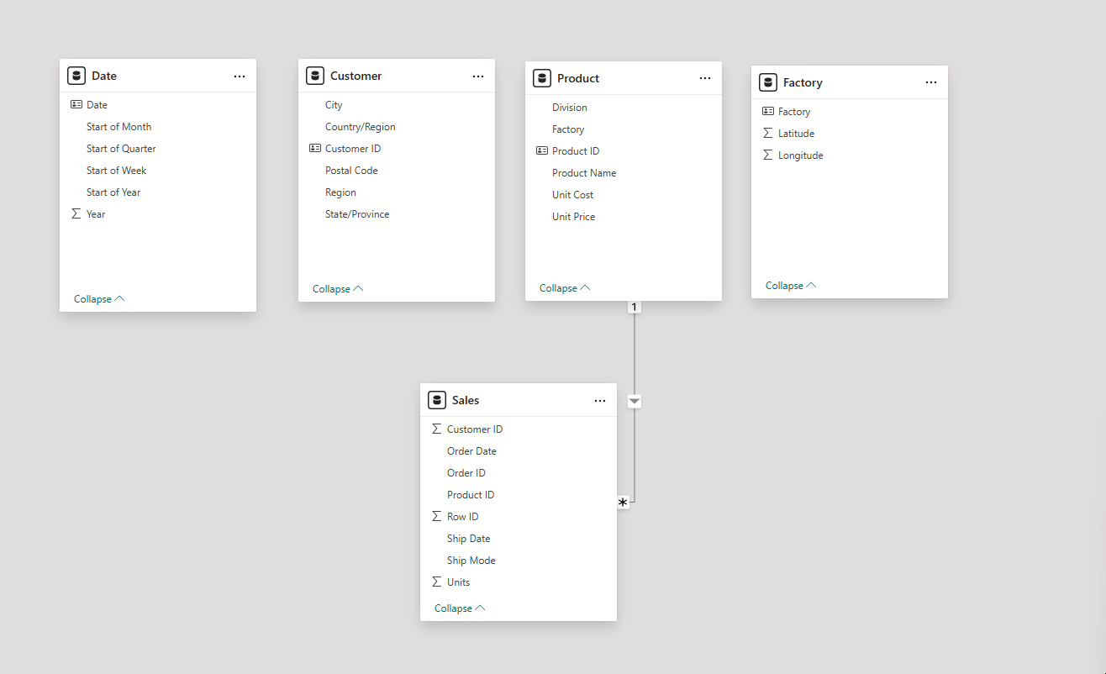Click the sigma icon beside Units
This screenshot has height=674, width=1106.
[436, 582]
